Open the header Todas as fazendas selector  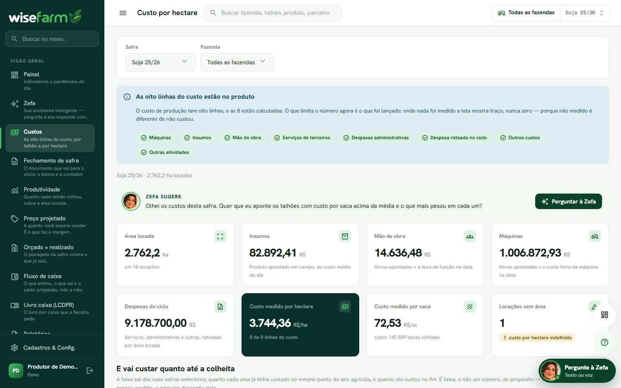tap(526, 13)
